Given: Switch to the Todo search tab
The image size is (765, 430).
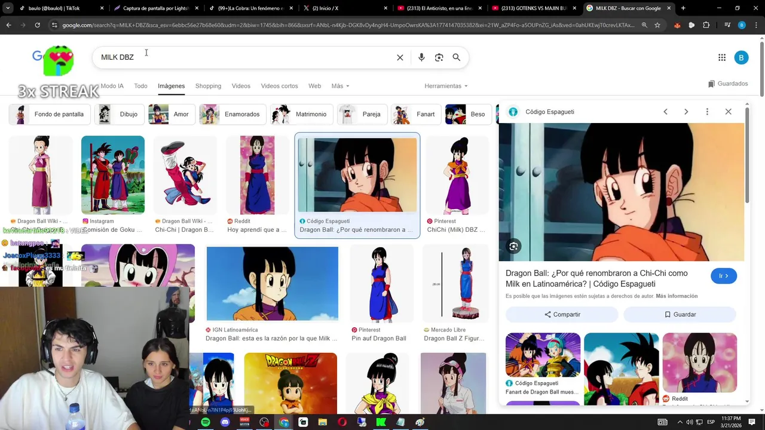Looking at the screenshot, I should click(140, 86).
